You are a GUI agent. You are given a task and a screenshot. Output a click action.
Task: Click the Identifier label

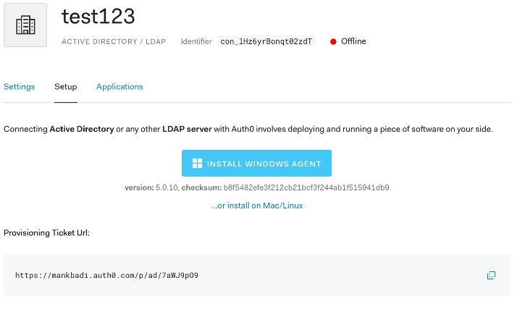(x=196, y=41)
